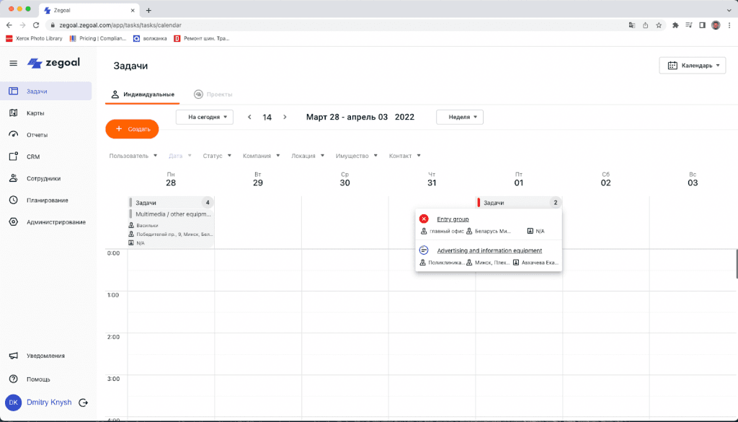Expand the Пользователь filter
This screenshot has height=422, width=738.
point(133,156)
